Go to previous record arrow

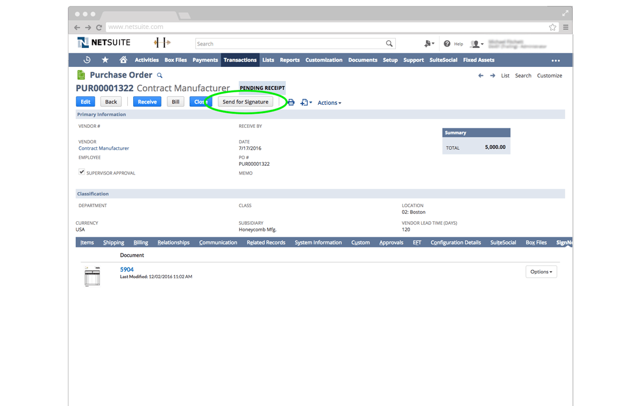pos(481,76)
